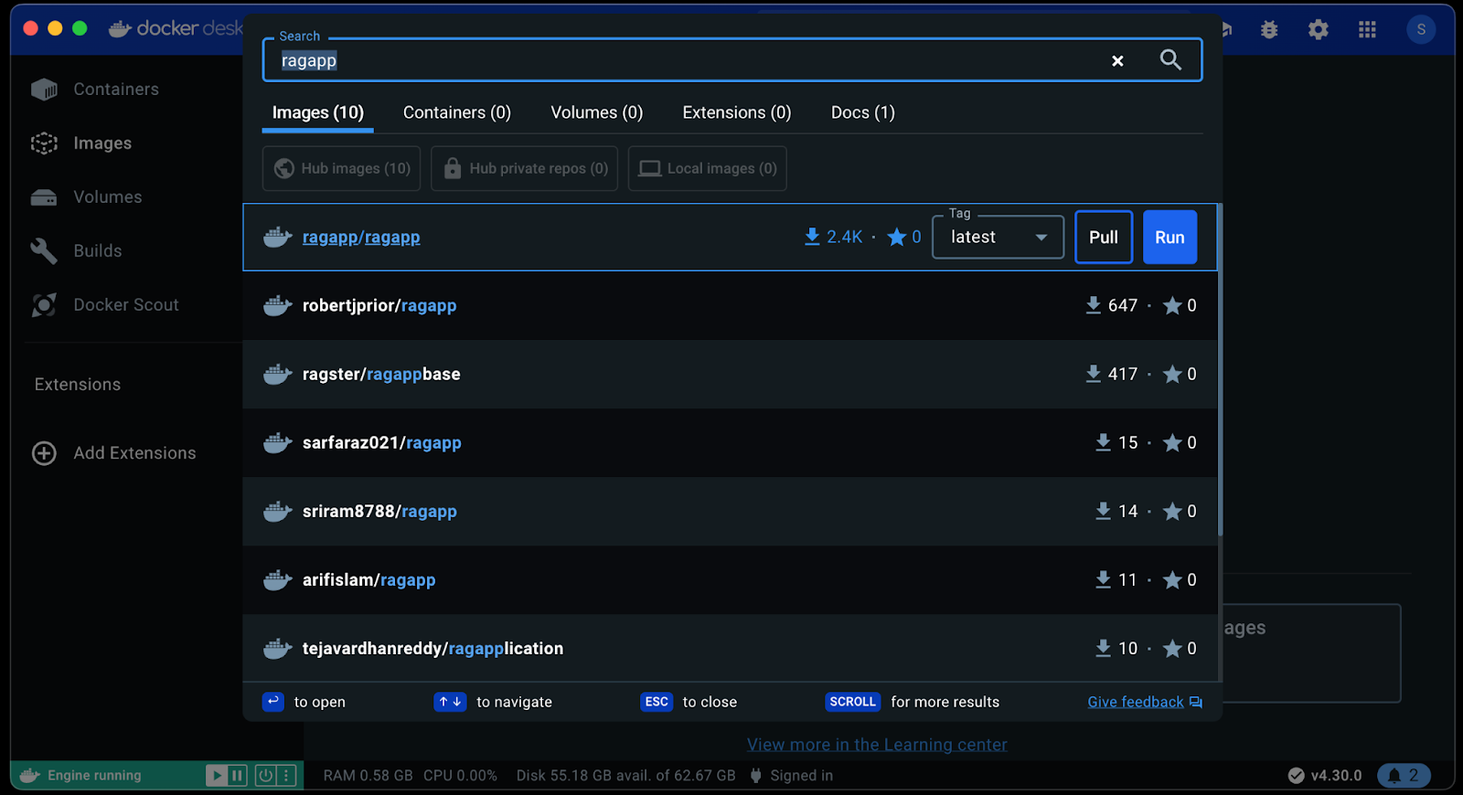Toggle the Hub private repos (0) filter

click(x=525, y=168)
